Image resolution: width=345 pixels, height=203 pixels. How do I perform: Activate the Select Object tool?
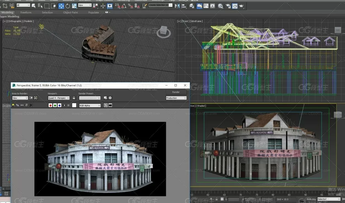[x=34, y=6]
